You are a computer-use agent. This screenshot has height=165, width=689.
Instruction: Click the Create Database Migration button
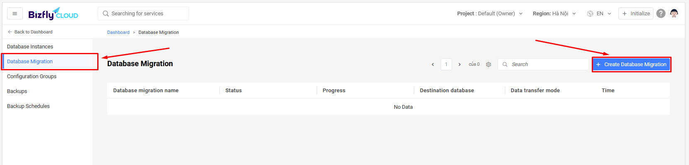631,65
